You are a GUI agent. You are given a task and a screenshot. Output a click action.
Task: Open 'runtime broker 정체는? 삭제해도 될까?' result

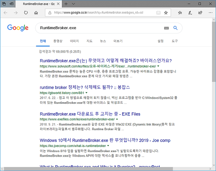click(85, 87)
